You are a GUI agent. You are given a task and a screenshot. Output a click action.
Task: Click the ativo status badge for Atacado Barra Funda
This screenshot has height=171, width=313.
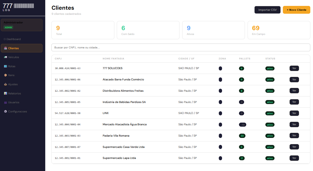coord(270,80)
